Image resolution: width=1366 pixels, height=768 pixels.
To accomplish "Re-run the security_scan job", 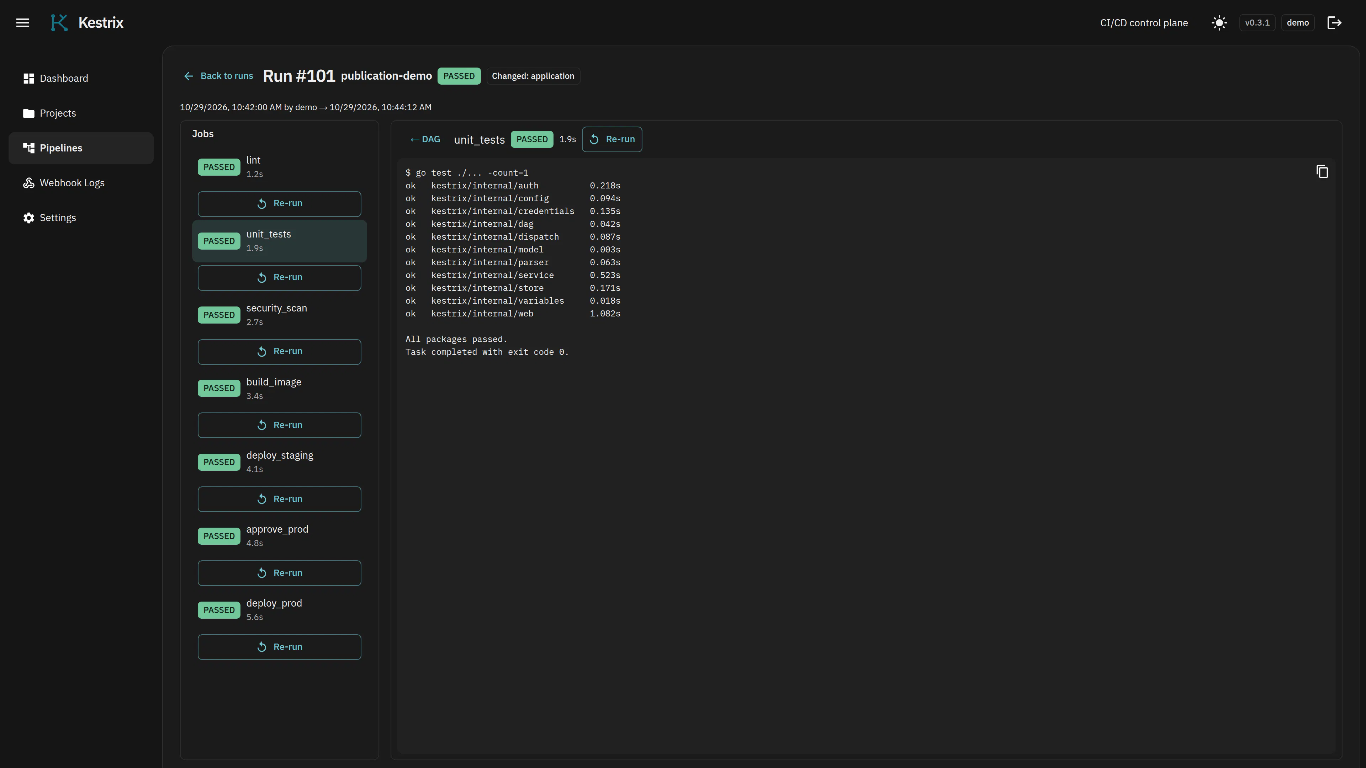I will [x=280, y=351].
